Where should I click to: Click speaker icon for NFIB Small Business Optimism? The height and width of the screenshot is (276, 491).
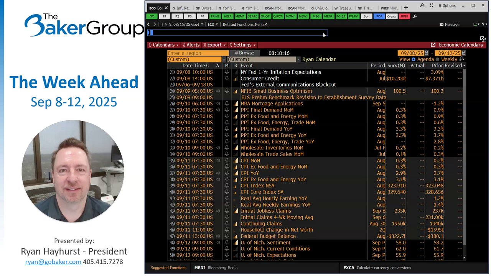pos(217,91)
